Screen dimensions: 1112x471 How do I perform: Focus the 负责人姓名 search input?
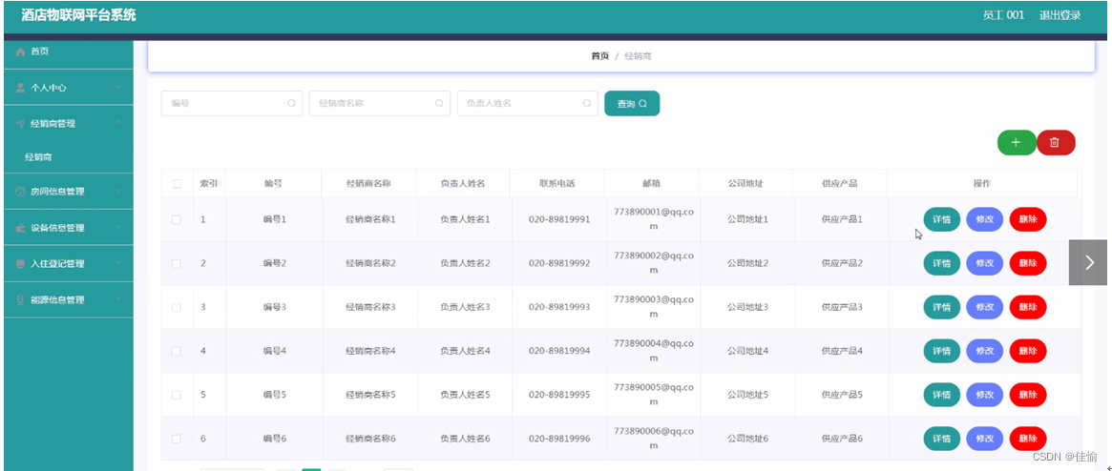(x=528, y=103)
